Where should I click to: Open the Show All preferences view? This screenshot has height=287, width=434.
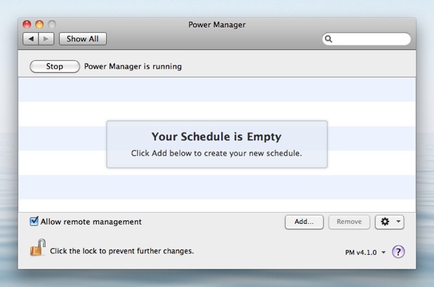coord(82,39)
